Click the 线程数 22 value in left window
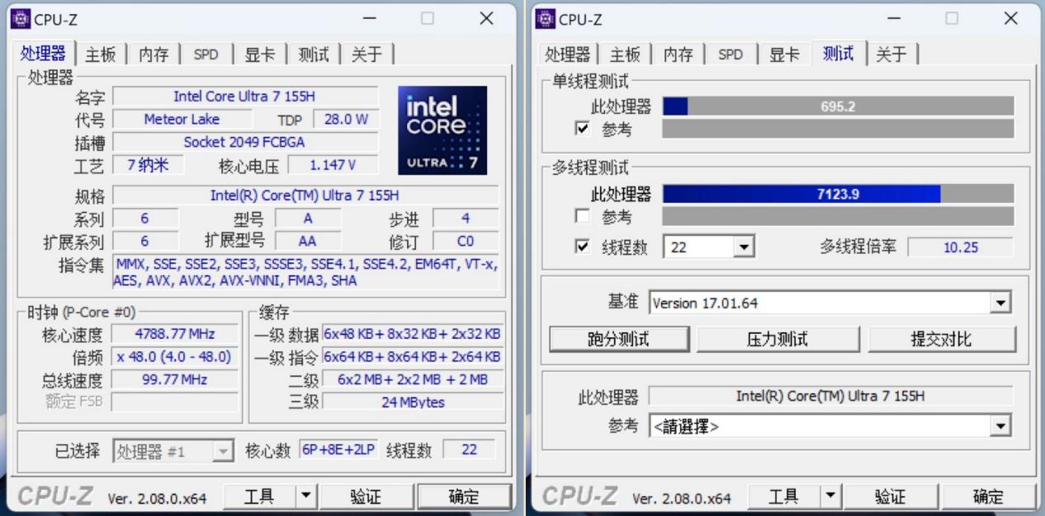The height and width of the screenshot is (516, 1045). (x=469, y=450)
